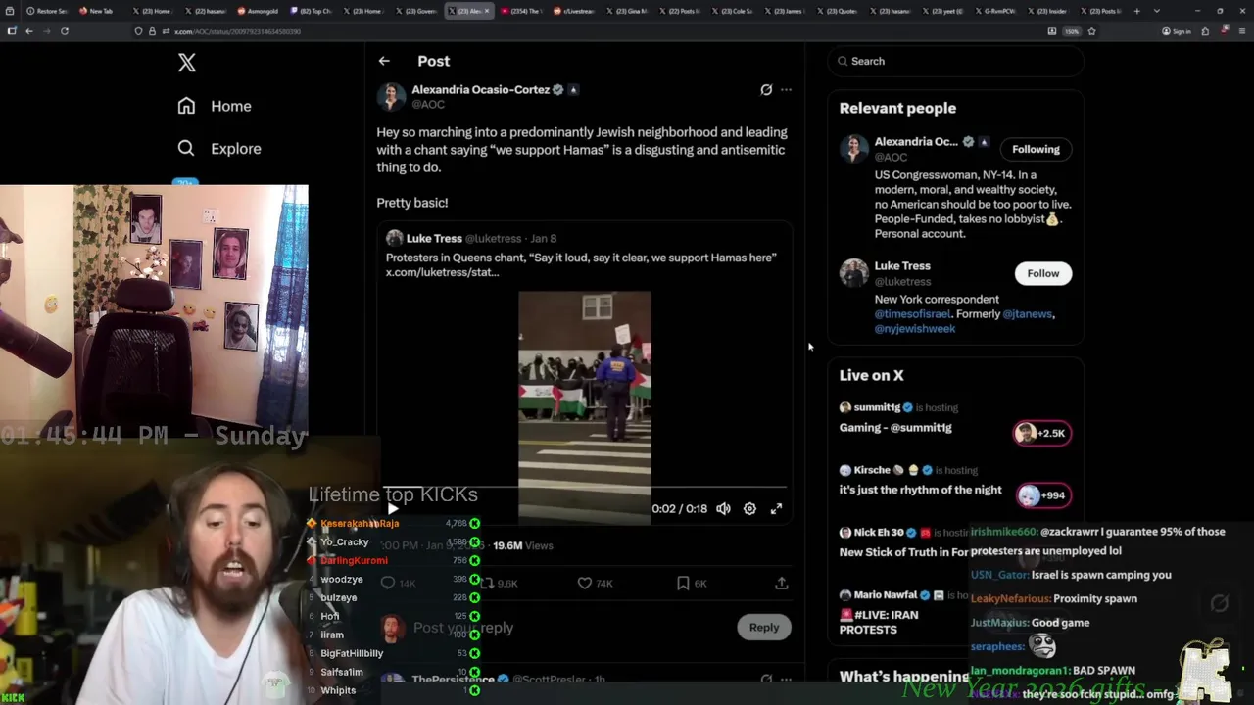Bookmark this page with star icon
This screenshot has height=705, width=1254.
pos(1091,31)
